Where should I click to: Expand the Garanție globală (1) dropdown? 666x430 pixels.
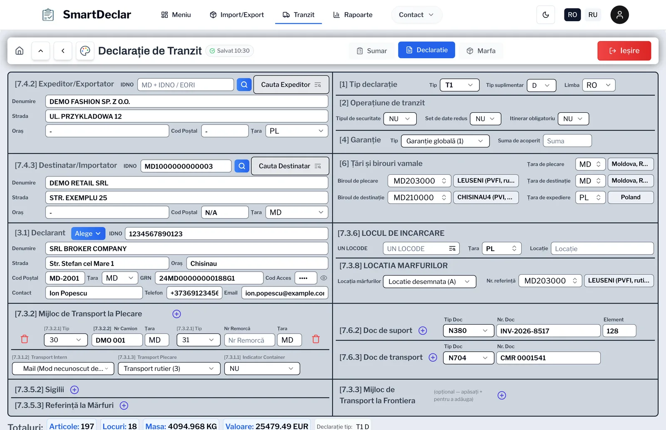445,141
